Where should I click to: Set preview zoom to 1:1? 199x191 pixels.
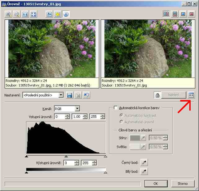coord(25,14)
